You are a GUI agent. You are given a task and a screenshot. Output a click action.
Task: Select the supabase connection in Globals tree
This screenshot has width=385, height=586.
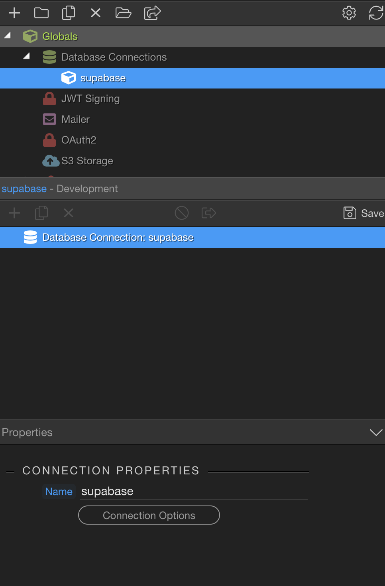coord(103,78)
